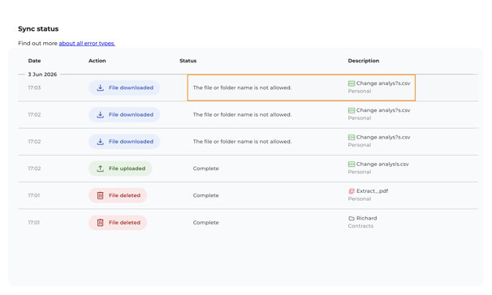Select the File uploaded badge
The height and width of the screenshot is (295, 492).
(120, 169)
